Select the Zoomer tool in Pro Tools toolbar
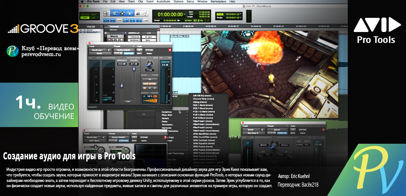 (x=106, y=14)
